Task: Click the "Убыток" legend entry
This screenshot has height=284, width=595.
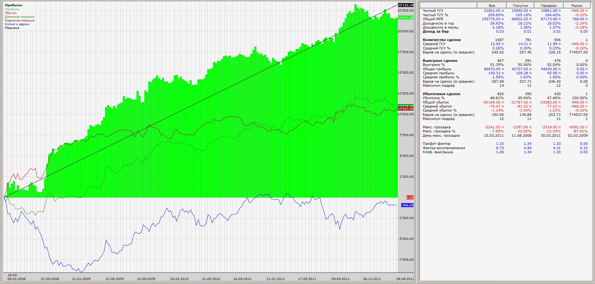Action: [11, 13]
